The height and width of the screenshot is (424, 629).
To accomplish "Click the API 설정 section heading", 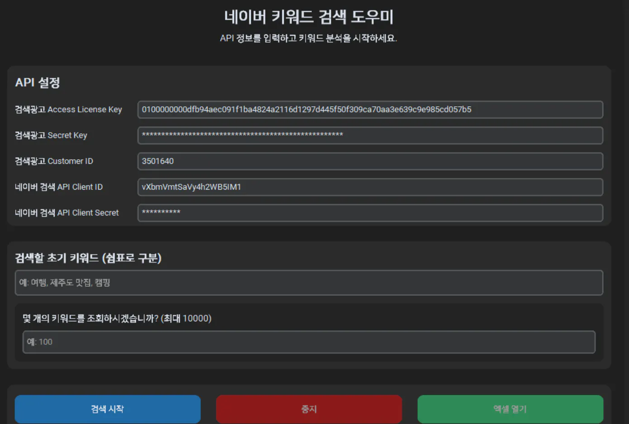I will pos(35,83).
